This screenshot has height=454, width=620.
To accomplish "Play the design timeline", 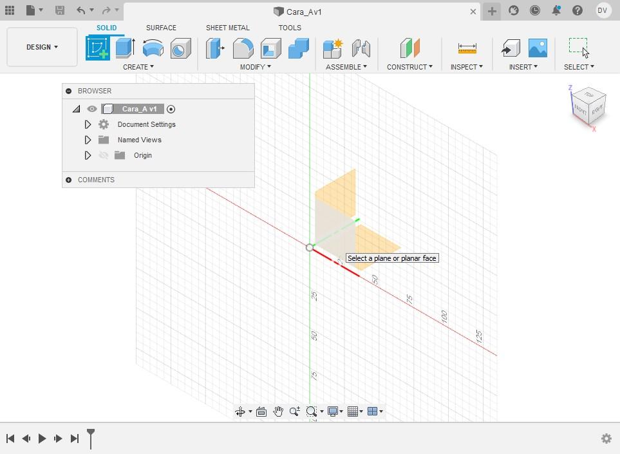I will pyautogui.click(x=42, y=438).
